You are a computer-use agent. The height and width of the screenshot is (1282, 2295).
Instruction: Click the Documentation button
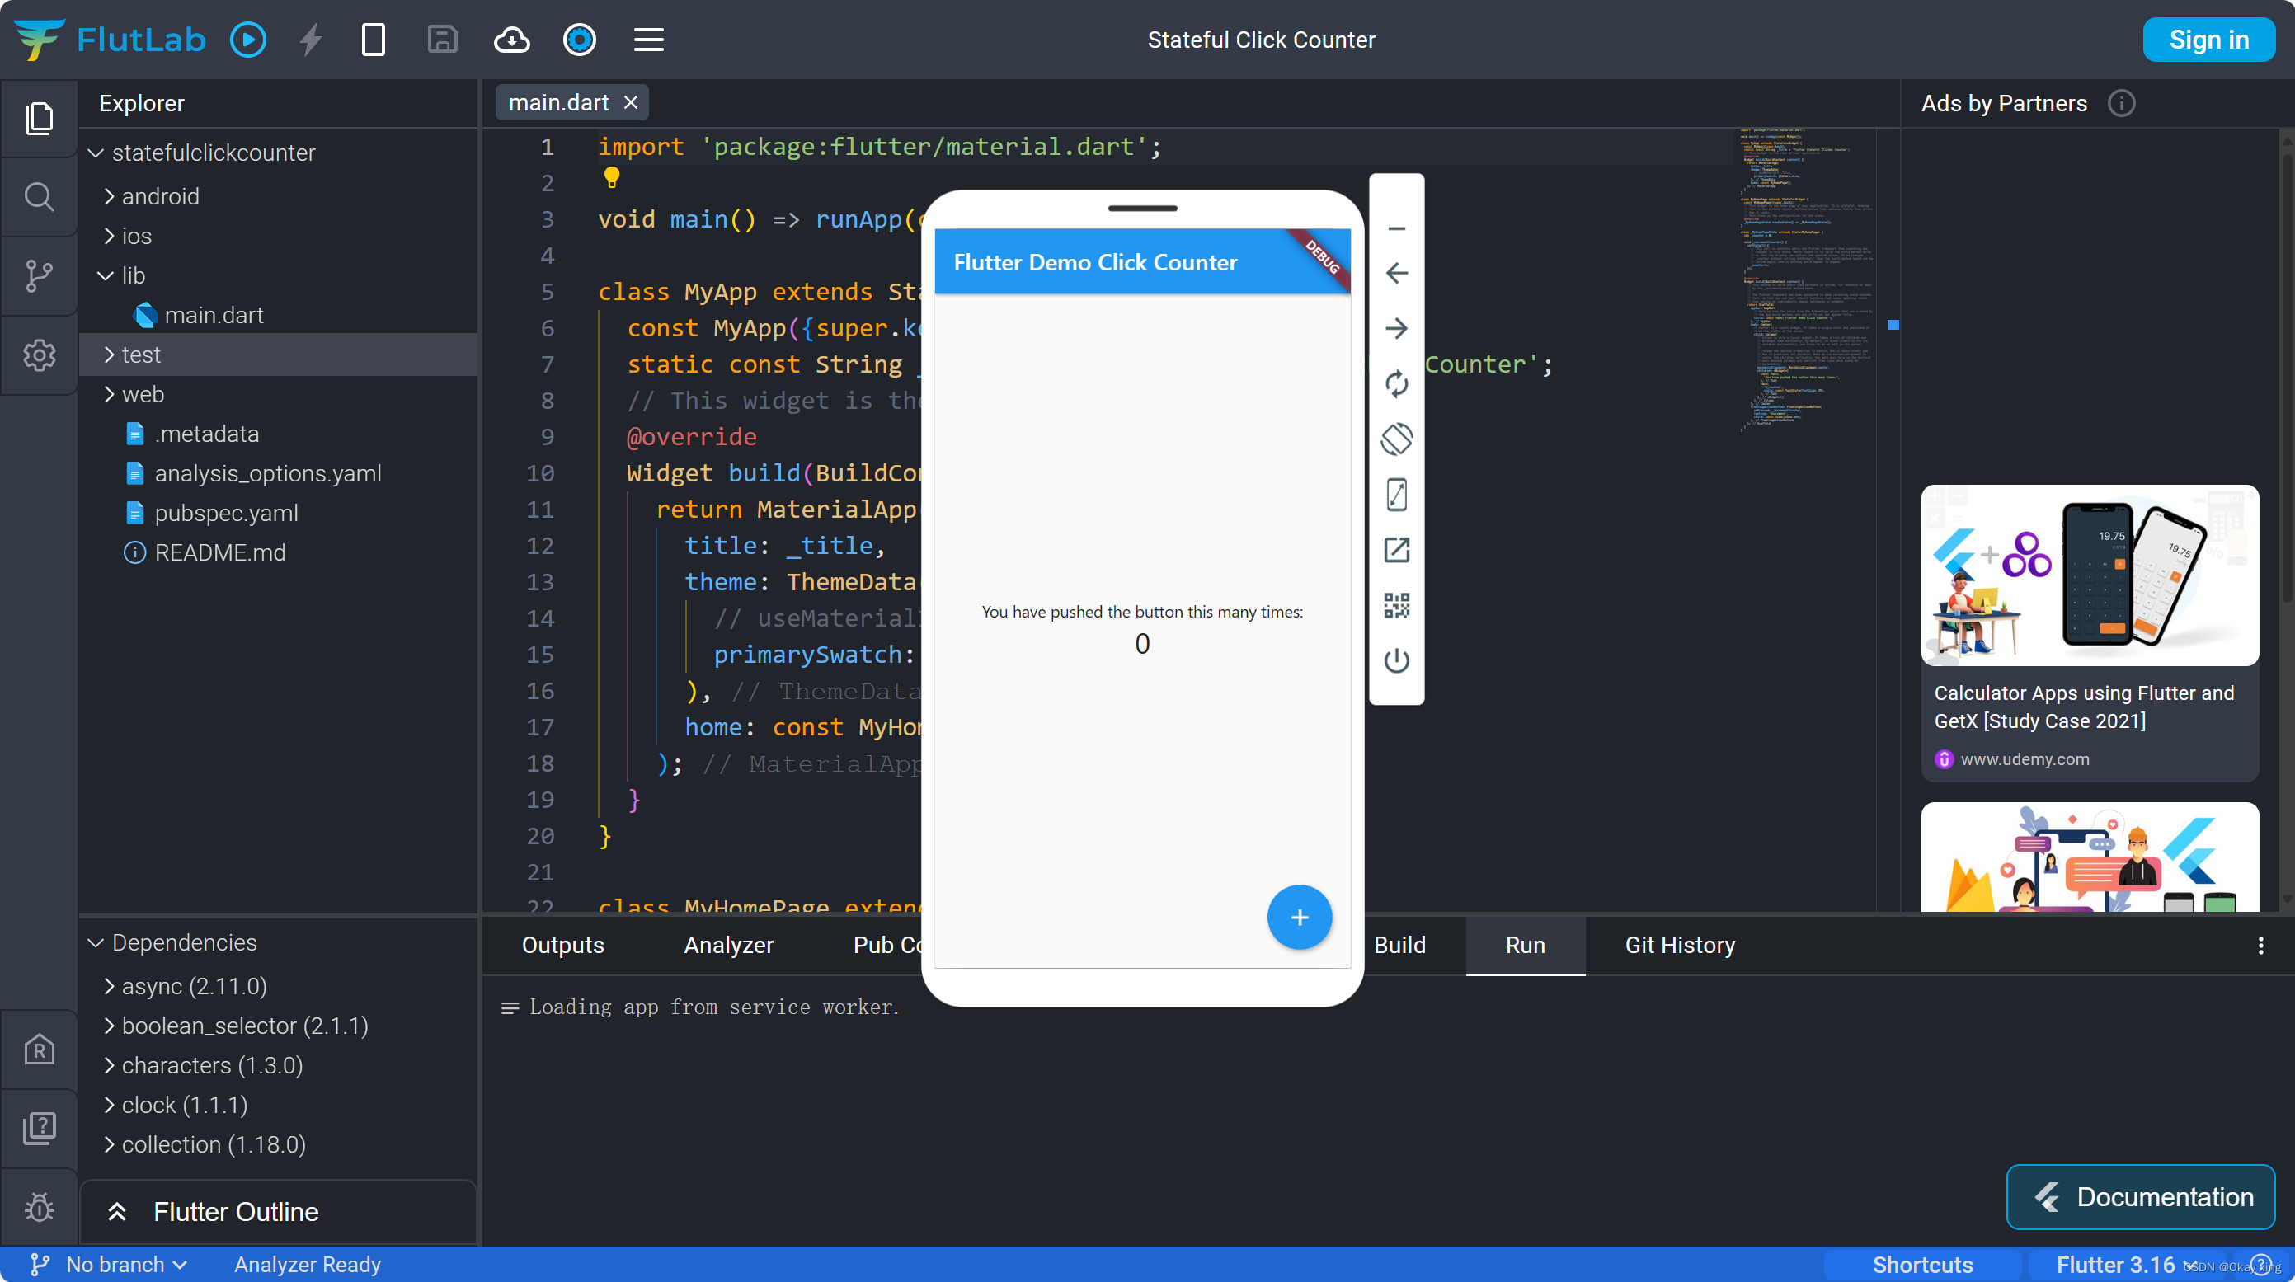pyautogui.click(x=2140, y=1196)
